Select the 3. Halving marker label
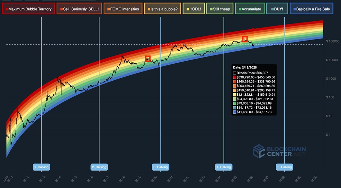Viewport: 341px width, 188px height. point(161,167)
